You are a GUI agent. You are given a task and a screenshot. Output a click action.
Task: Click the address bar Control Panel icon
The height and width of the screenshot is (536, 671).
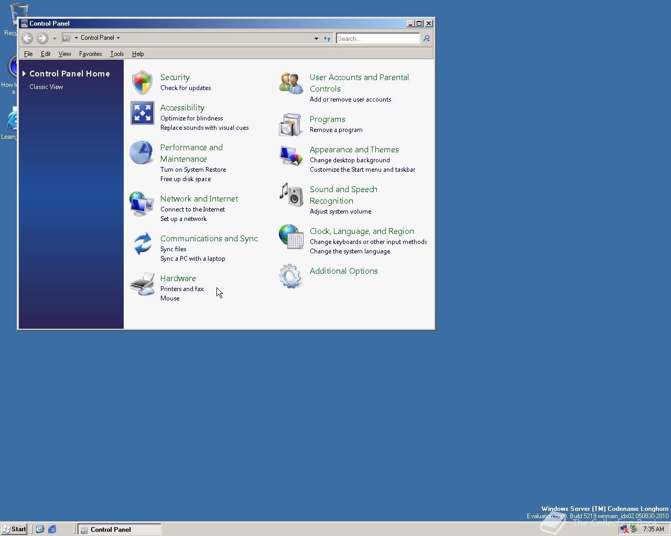(67, 38)
